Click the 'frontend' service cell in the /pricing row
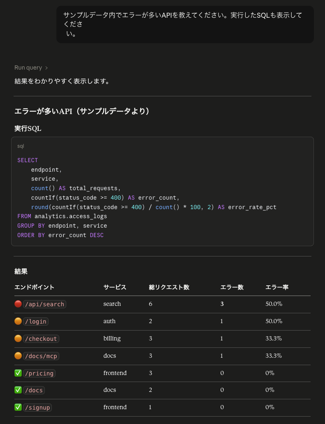The image size is (325, 424). click(x=115, y=373)
